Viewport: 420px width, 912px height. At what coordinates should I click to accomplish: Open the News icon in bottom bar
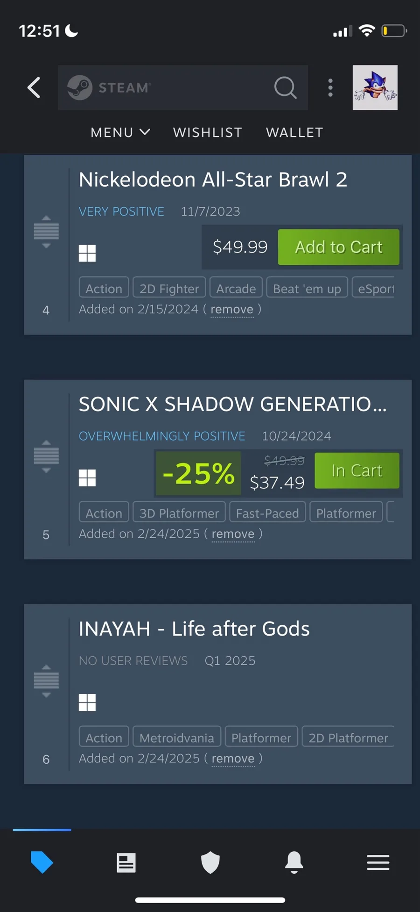pyautogui.click(x=126, y=862)
